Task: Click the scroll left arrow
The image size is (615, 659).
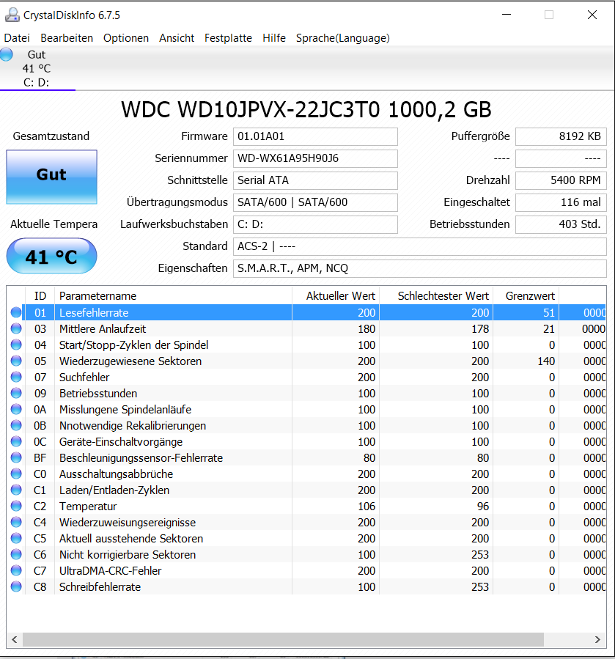Action: [x=14, y=640]
